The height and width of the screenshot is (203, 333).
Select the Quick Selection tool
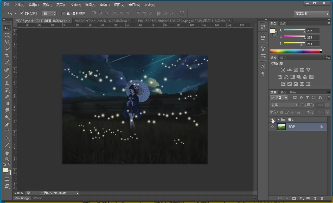[7, 49]
